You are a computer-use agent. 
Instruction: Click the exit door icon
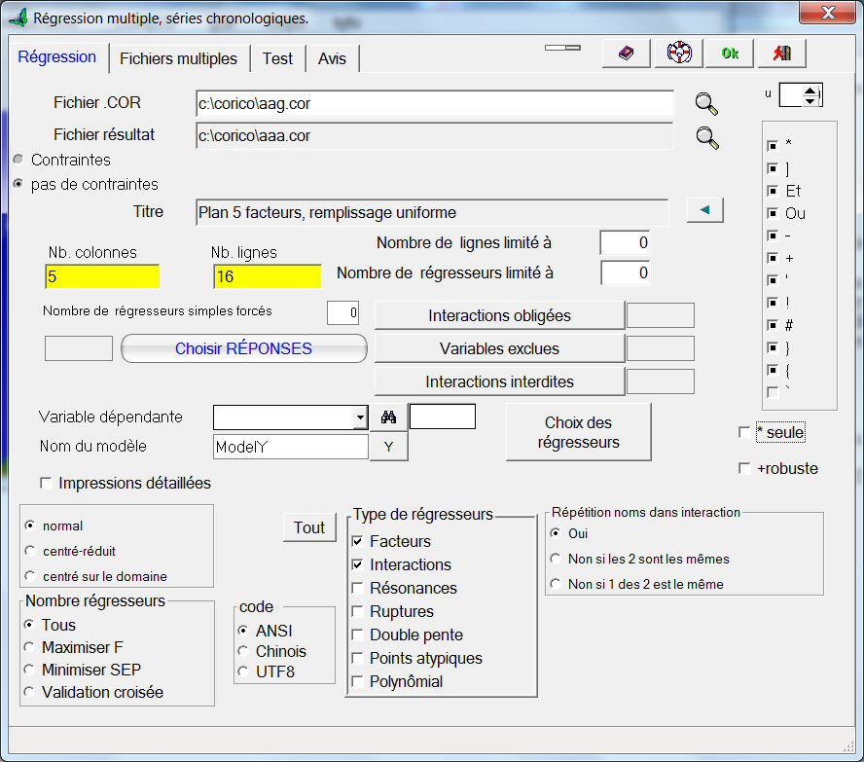tap(781, 54)
